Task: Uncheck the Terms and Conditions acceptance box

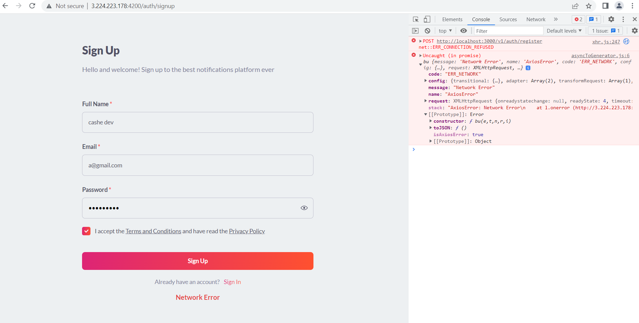Action: pos(86,231)
